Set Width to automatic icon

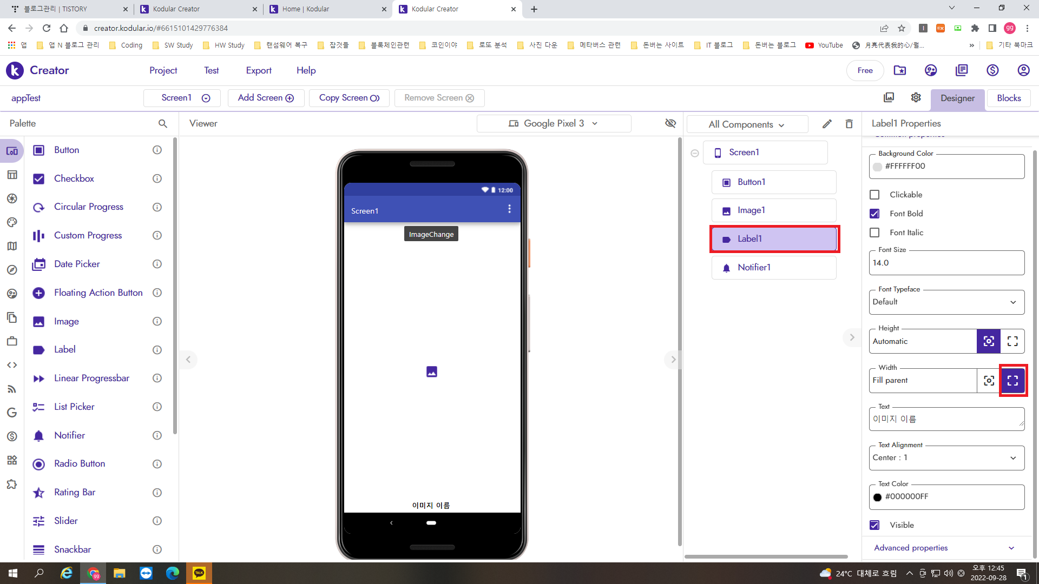pyautogui.click(x=989, y=381)
